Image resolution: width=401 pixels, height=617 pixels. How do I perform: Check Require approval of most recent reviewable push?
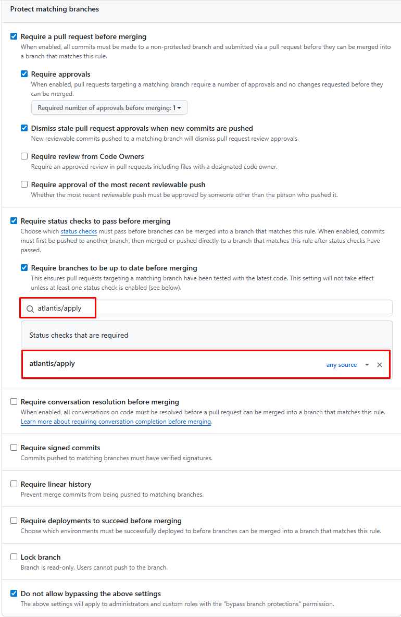point(24,184)
